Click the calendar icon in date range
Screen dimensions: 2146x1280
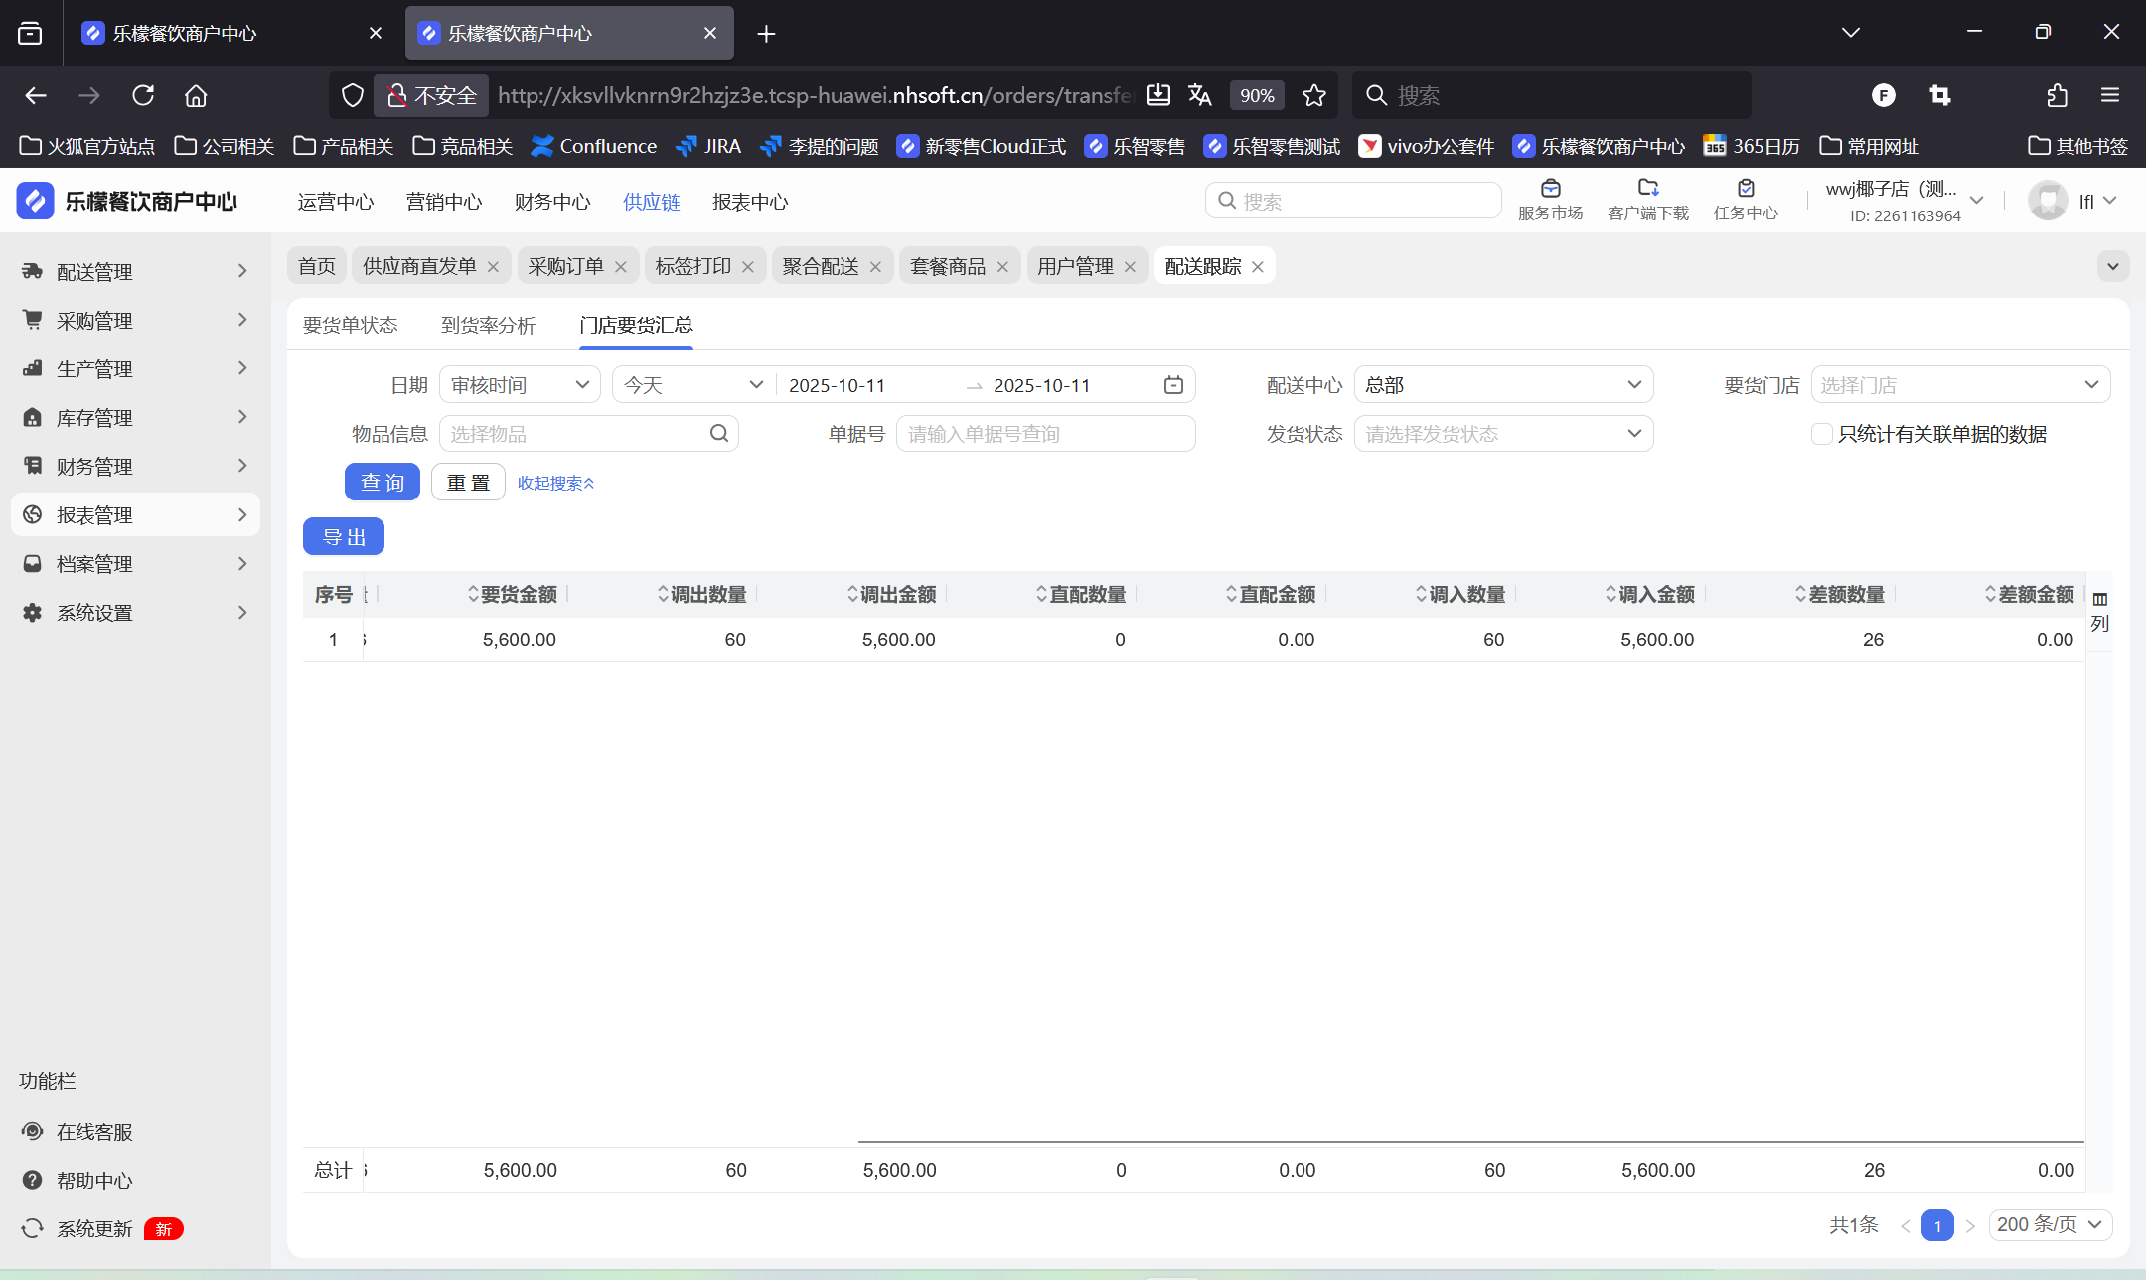pyautogui.click(x=1173, y=385)
